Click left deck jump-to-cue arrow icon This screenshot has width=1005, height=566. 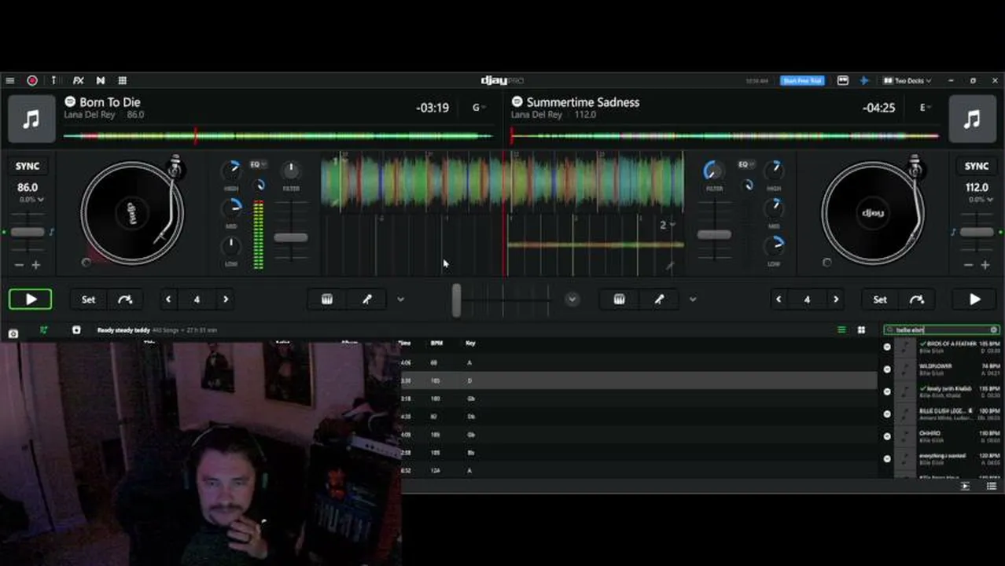coord(125,299)
